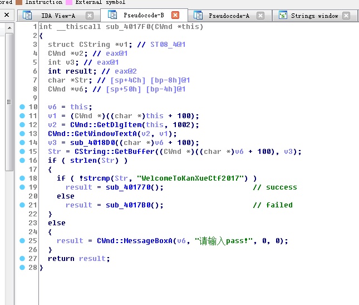Switch to the IDA View-A tab
The height and width of the screenshot is (305, 359).
(58, 16)
